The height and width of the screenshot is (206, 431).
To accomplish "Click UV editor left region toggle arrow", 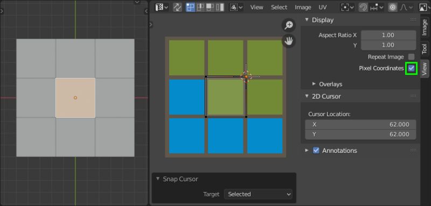I will 151,25.
